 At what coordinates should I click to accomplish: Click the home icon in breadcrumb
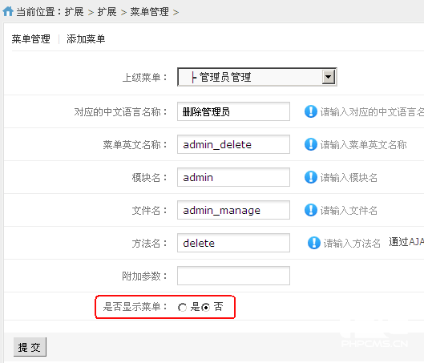click(8, 11)
